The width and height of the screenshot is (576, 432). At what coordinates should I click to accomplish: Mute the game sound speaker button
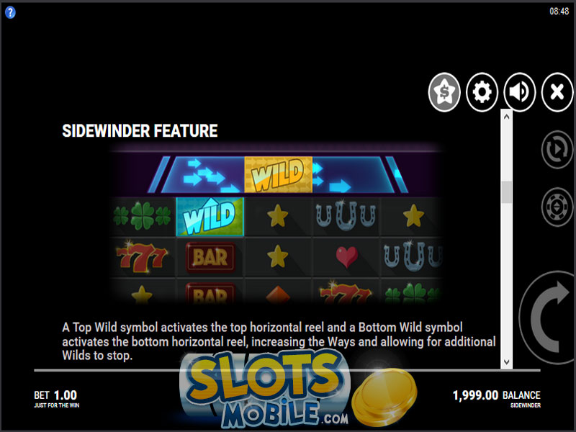(520, 92)
